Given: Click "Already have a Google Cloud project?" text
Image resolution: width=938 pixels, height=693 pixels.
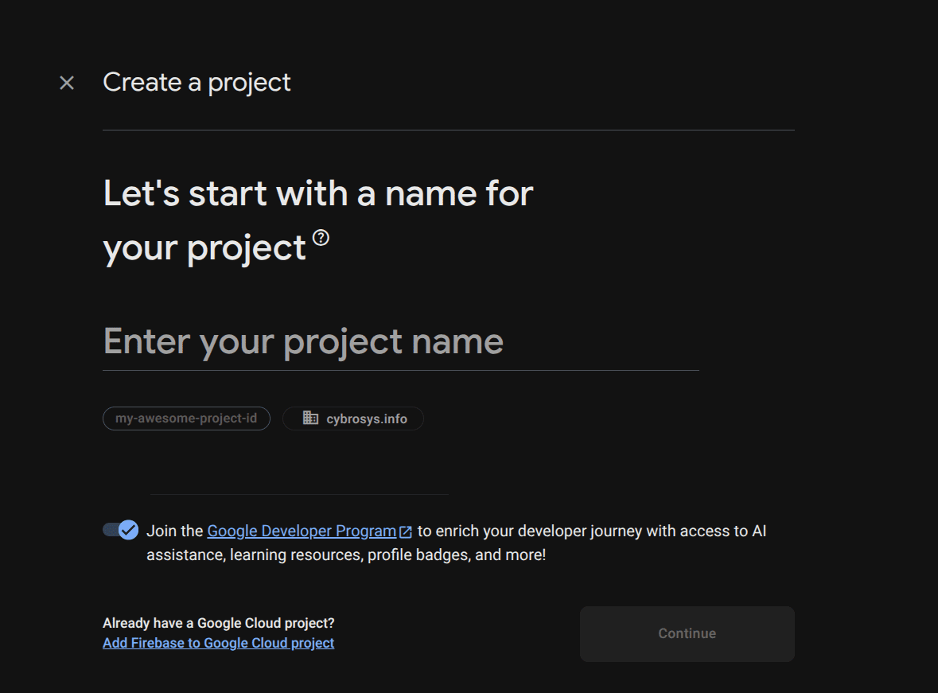Looking at the screenshot, I should (218, 623).
